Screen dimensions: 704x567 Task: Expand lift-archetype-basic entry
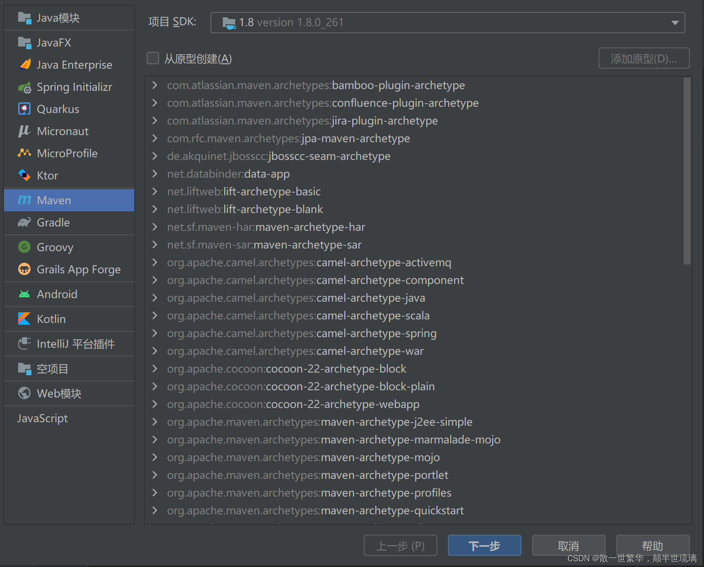(x=155, y=191)
